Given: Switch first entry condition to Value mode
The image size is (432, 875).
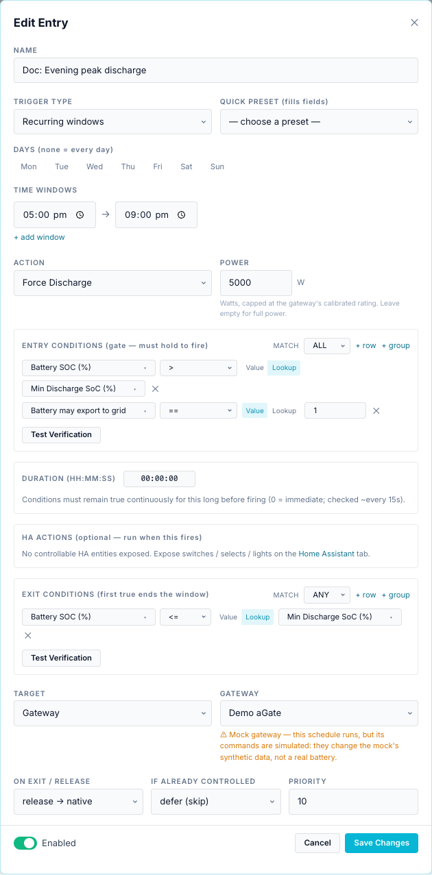Looking at the screenshot, I should click(x=254, y=367).
